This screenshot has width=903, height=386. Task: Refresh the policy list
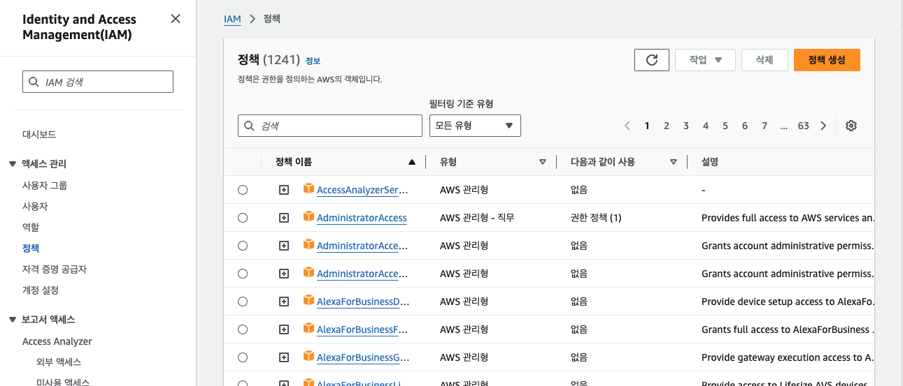click(x=652, y=60)
